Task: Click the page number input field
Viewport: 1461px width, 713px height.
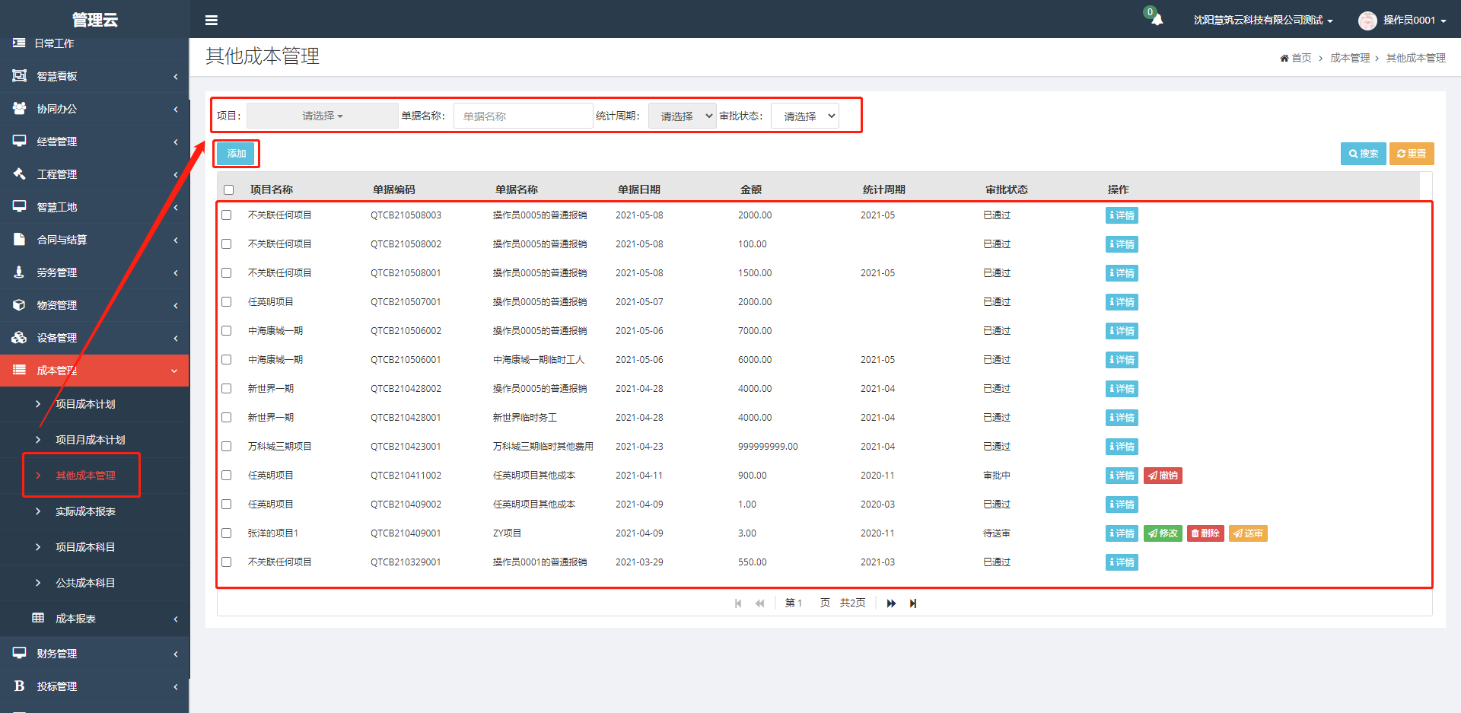Action: point(807,603)
